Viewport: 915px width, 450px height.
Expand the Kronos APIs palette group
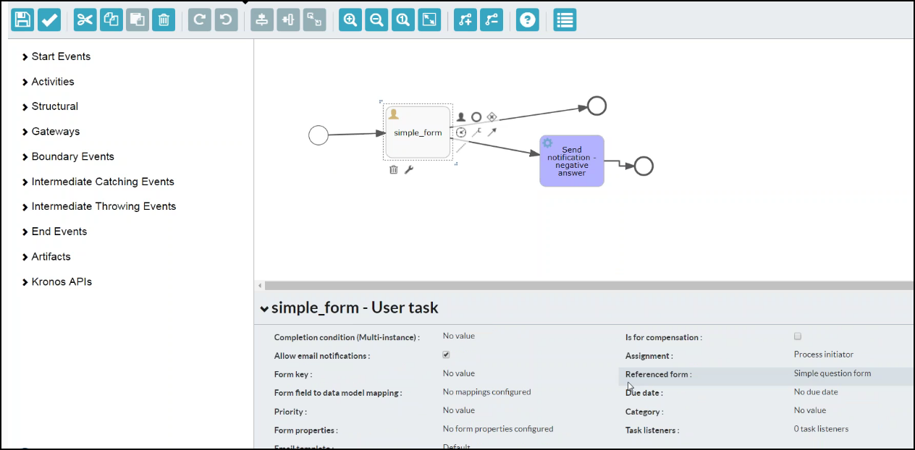(57, 281)
